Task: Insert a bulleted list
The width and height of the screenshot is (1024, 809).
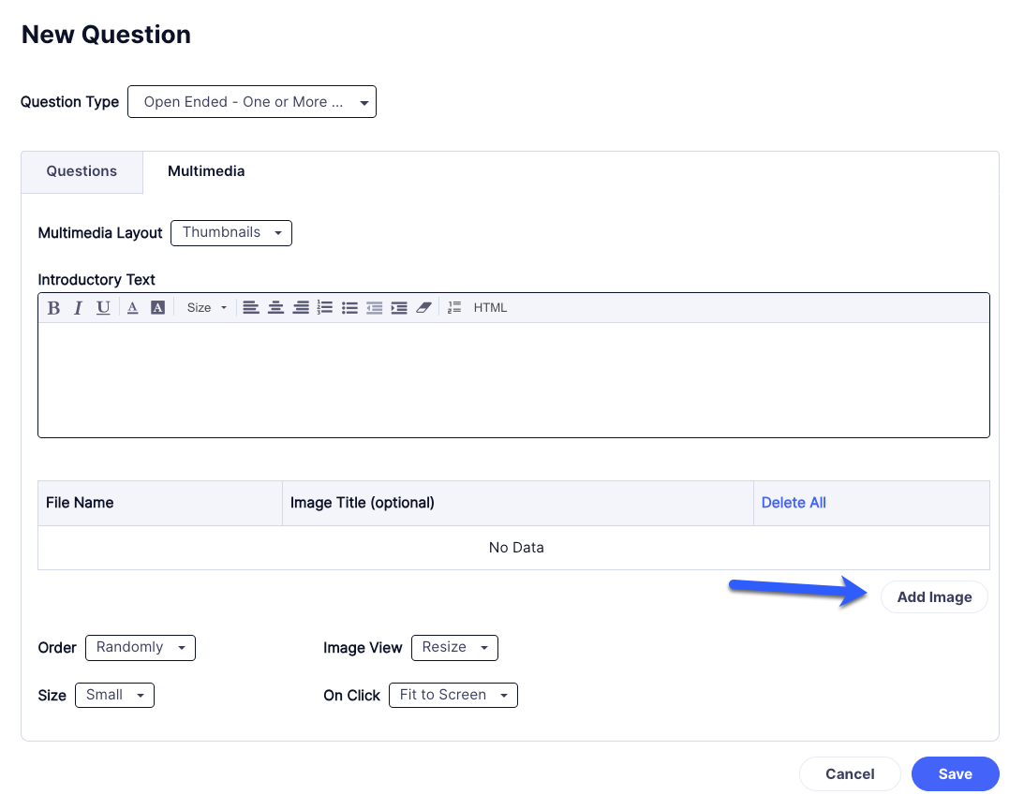Action: tap(349, 308)
